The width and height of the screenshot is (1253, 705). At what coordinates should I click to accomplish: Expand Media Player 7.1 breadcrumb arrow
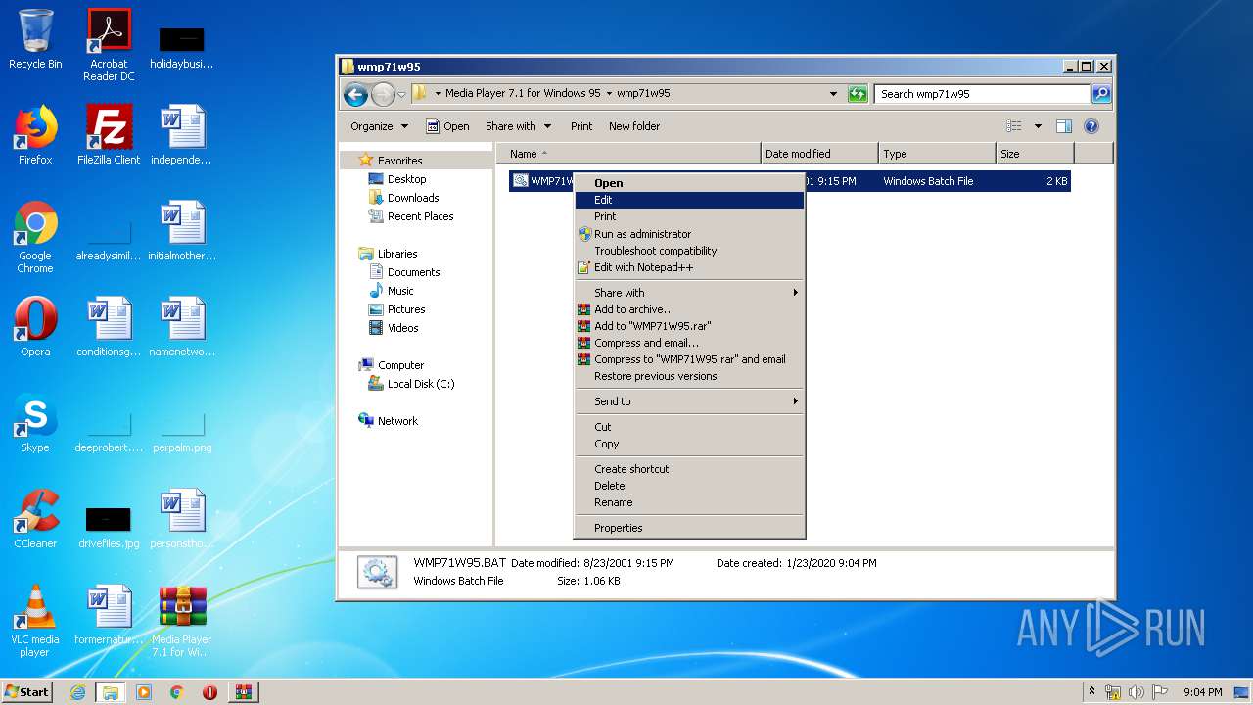coord(609,94)
